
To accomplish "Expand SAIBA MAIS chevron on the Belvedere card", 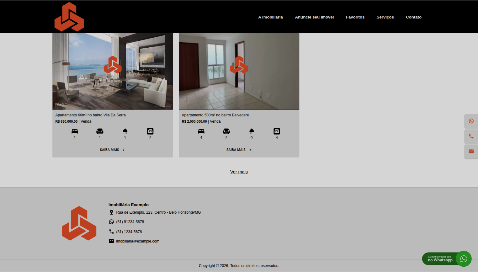I will tap(250, 150).
